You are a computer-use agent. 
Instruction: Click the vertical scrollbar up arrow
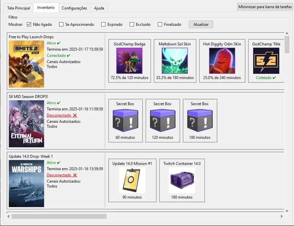click(287, 33)
